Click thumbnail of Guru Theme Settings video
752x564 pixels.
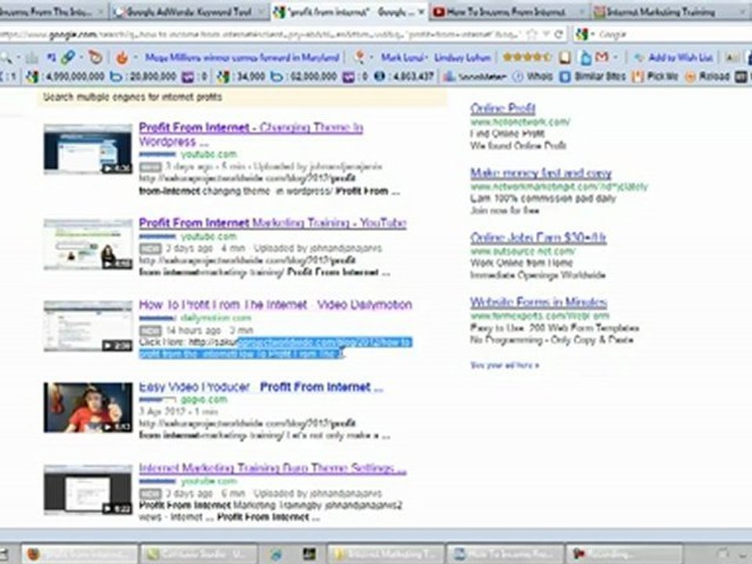pos(88,490)
